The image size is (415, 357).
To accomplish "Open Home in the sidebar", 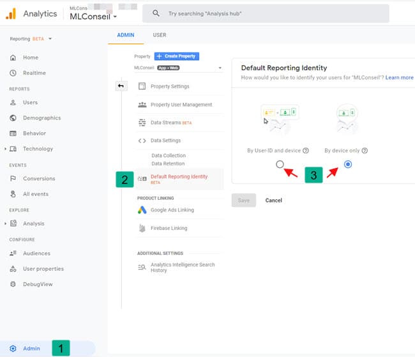I will pos(31,57).
